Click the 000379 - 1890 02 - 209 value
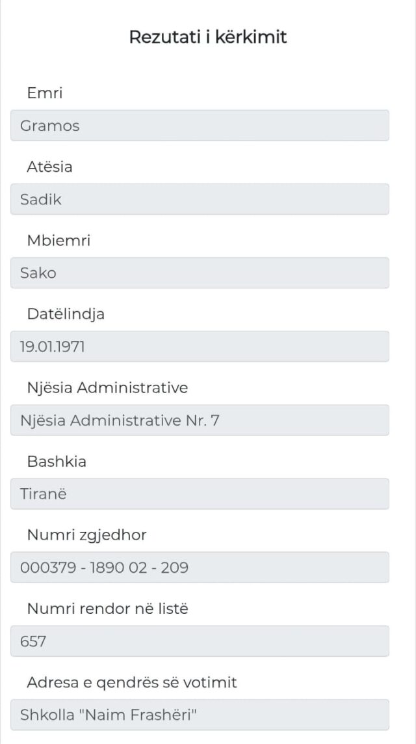The height and width of the screenshot is (744, 416). click(104, 568)
